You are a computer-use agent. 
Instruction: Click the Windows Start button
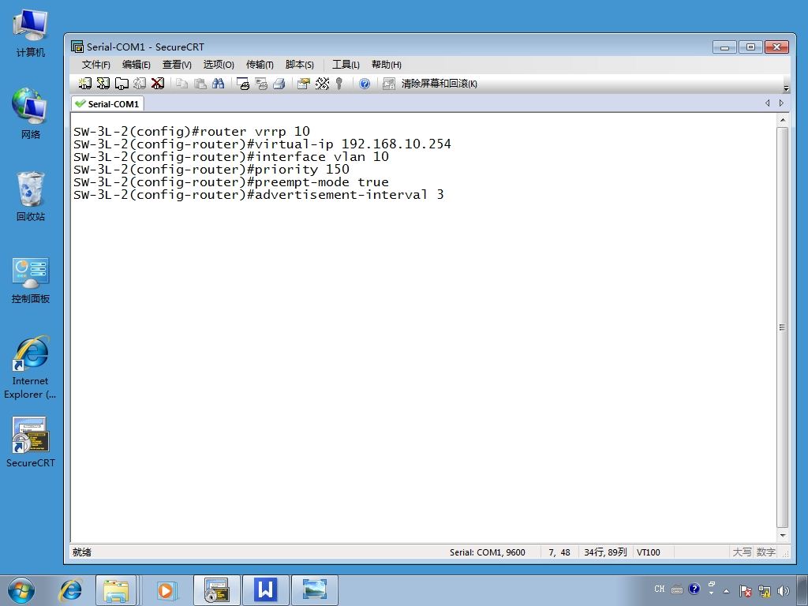point(21,590)
